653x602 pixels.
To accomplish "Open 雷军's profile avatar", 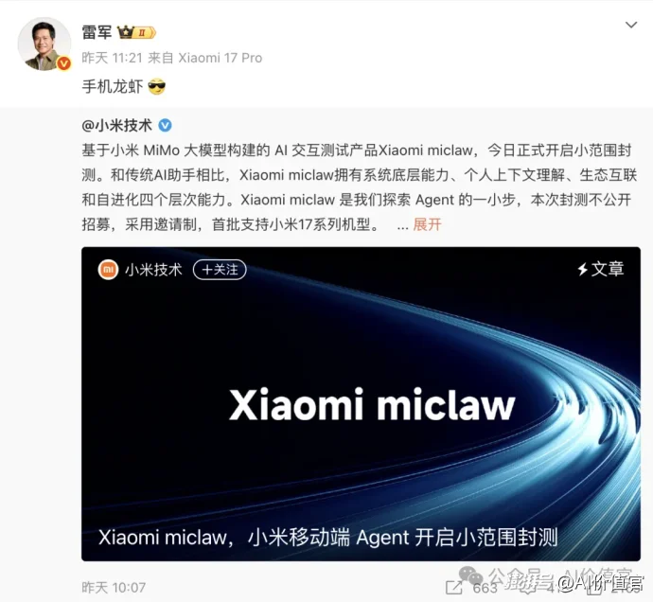I will 44,44.
